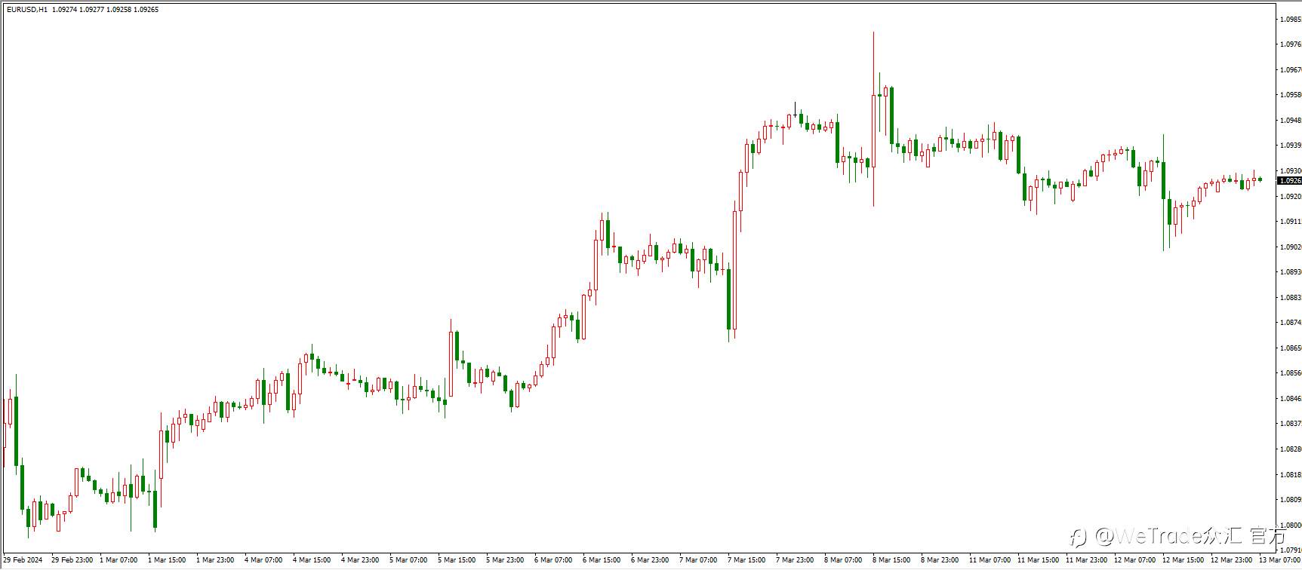Click the 11 Mar 15:00 time label
Image resolution: width=1302 pixels, height=570 pixels.
(x=1038, y=560)
